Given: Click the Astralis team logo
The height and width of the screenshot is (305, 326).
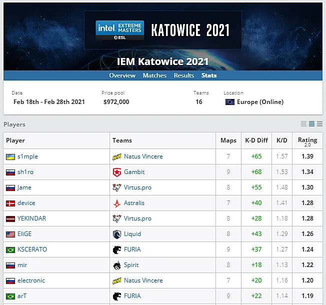Looking at the screenshot, I should pos(117,203).
